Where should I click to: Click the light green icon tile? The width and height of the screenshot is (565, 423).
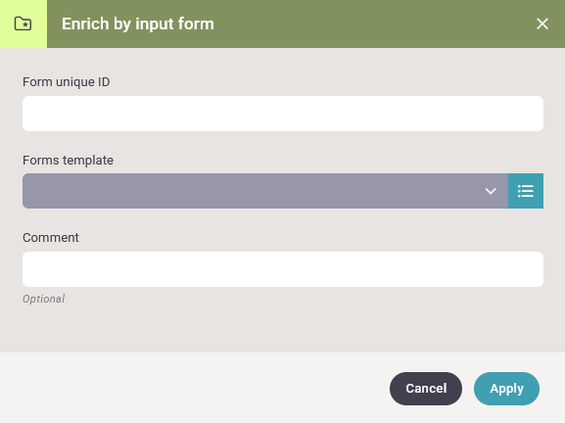pos(24,23)
